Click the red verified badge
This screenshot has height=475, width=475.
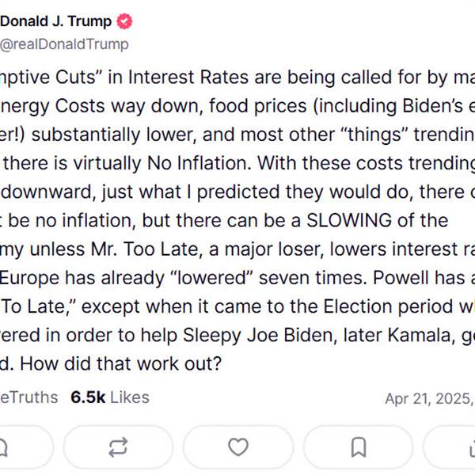pyautogui.click(x=124, y=21)
